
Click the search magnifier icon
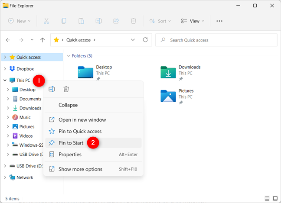pos(163,40)
